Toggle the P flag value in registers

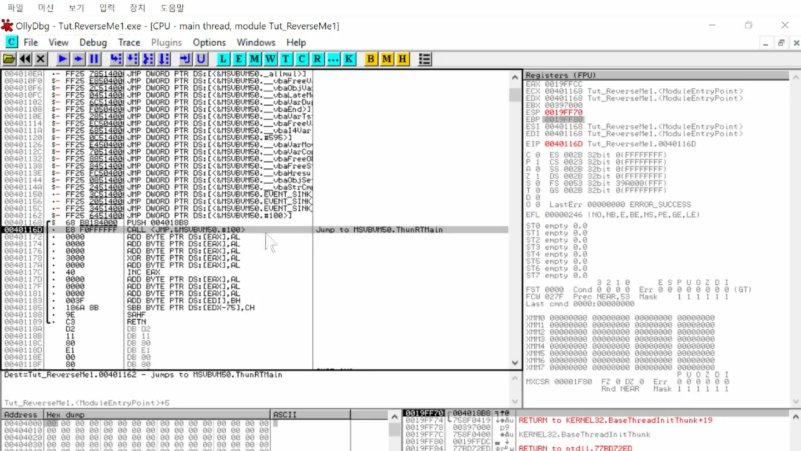[538, 162]
